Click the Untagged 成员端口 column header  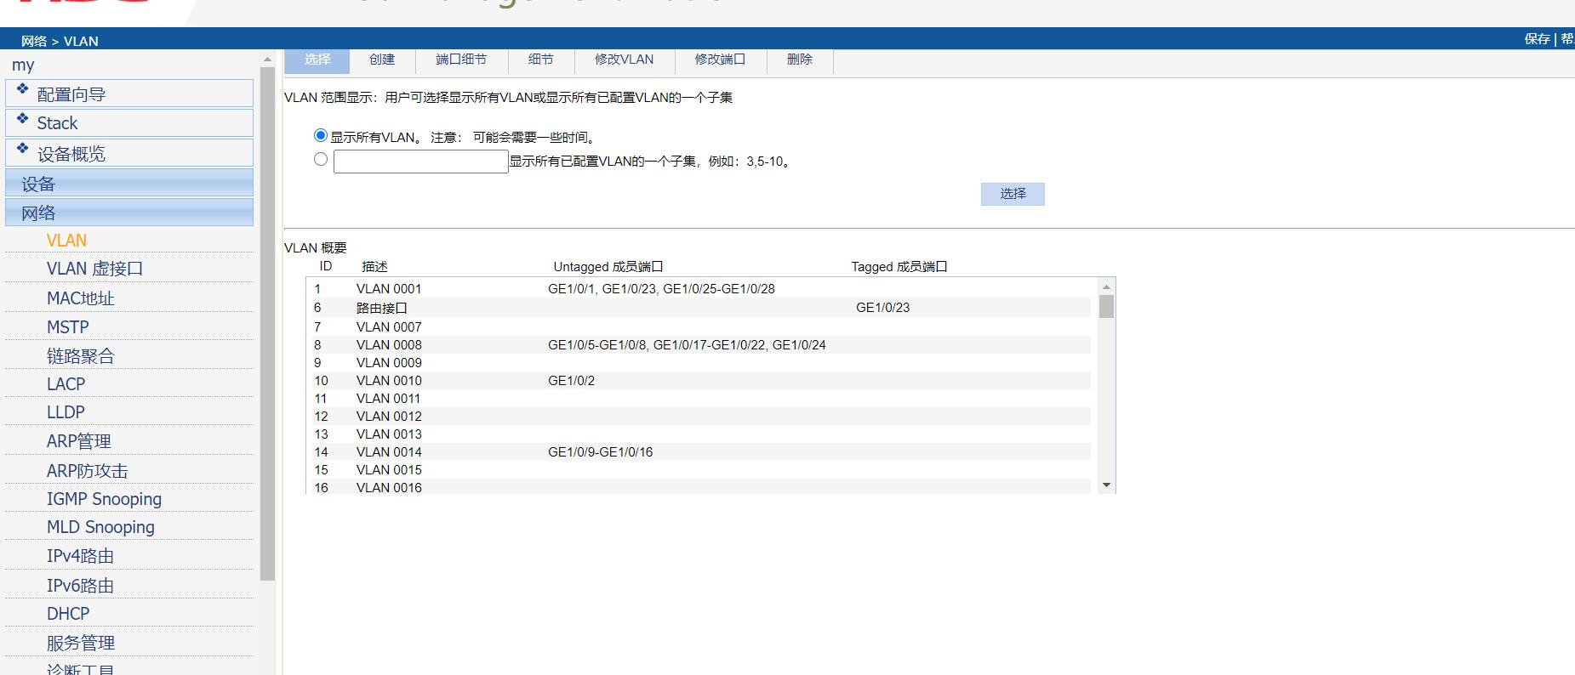point(608,267)
